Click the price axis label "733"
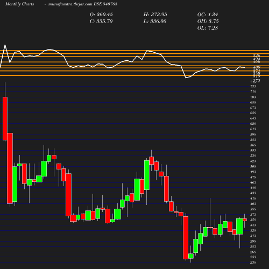 [x=253, y=87]
